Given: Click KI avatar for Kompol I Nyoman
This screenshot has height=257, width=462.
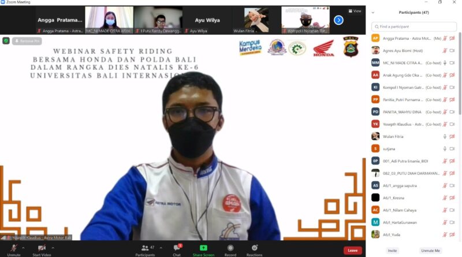Looking at the screenshot, I should click(x=375, y=87).
